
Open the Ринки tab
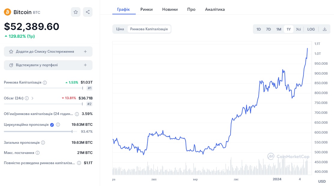(x=147, y=9)
